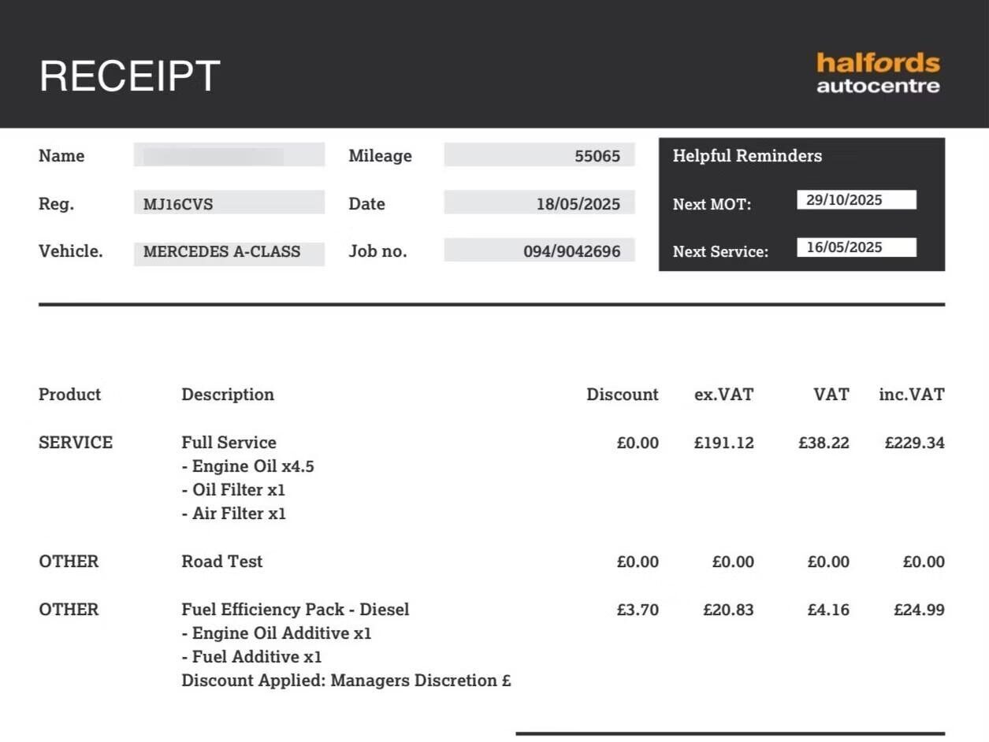Click the Description column header

pos(228,395)
